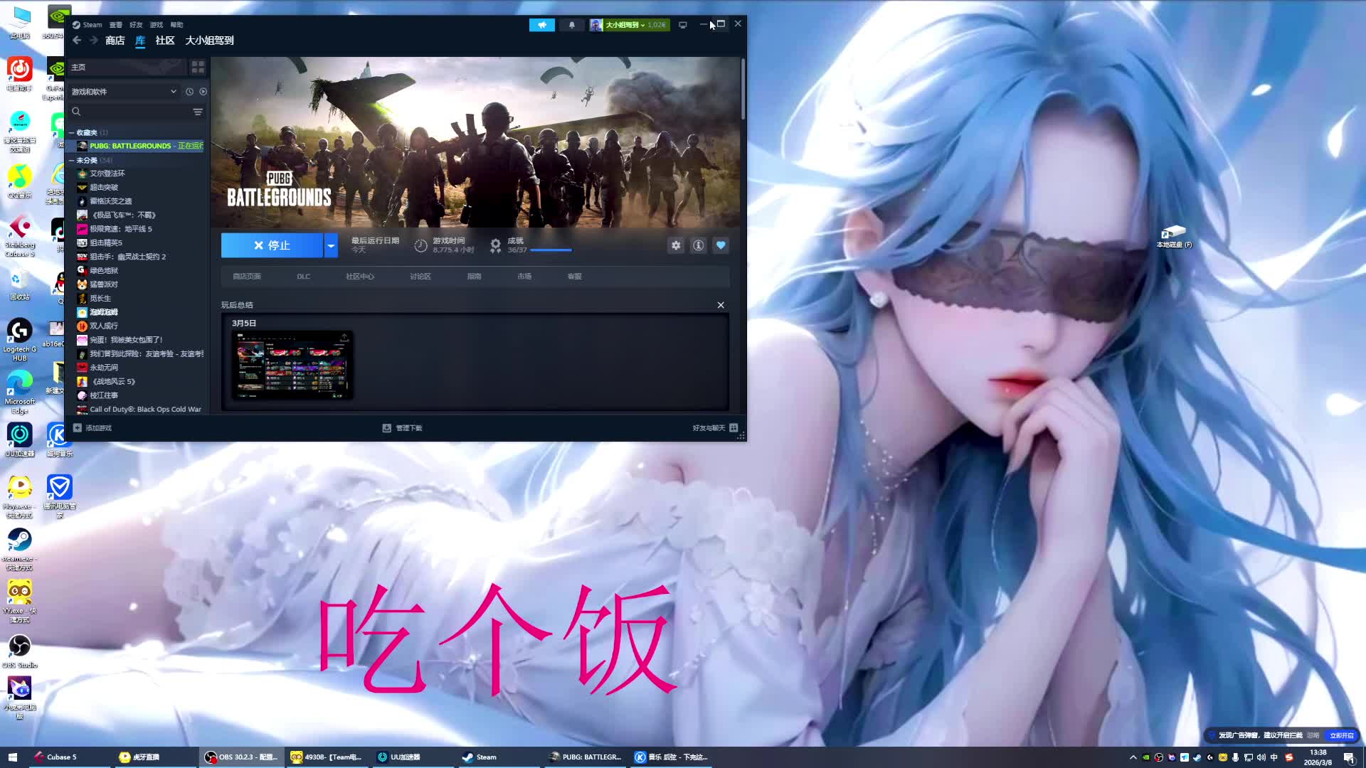Viewport: 1366px width, 768px height.
Task: Toggle show ready-to-play games only
Action: [203, 92]
